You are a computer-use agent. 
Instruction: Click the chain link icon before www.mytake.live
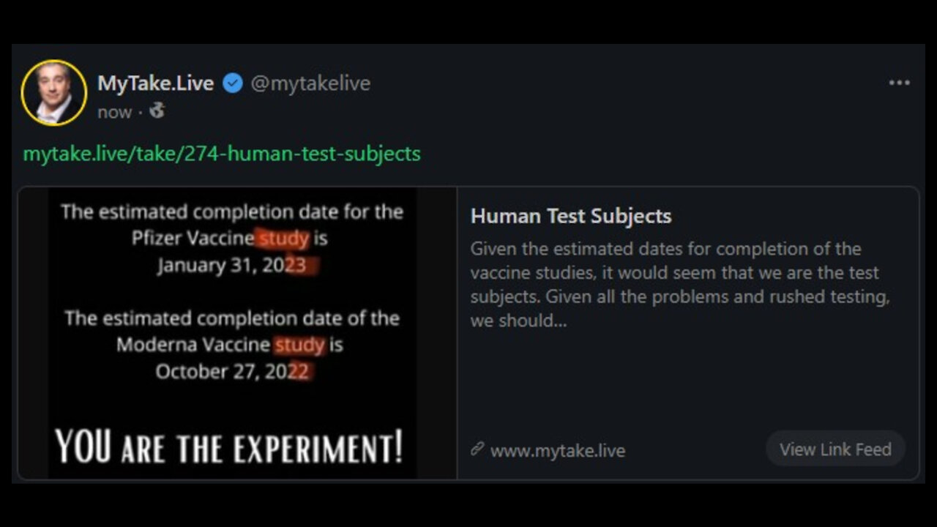pos(477,449)
